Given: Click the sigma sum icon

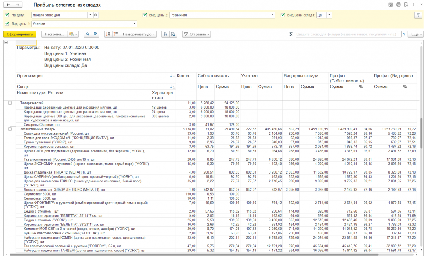Looking at the screenshot, I should [291, 34].
